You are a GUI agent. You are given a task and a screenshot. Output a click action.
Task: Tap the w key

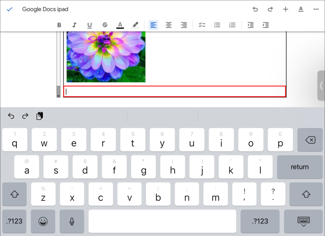pos(44,140)
